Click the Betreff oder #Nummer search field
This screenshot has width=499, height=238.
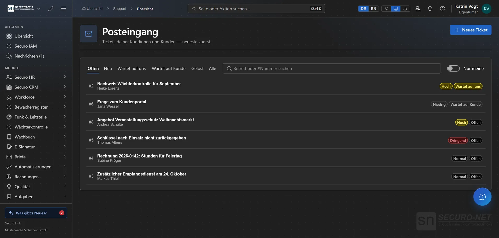[x=332, y=68]
